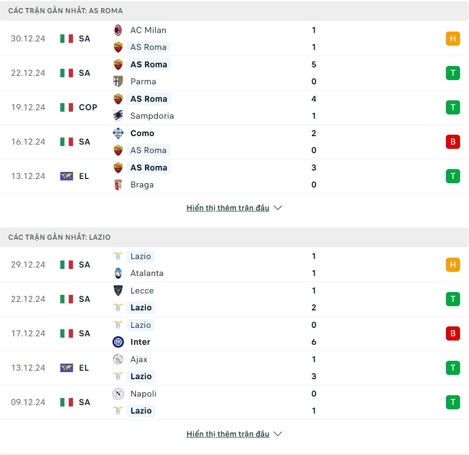Open the Como vs AS Roma loss badge

453,141
